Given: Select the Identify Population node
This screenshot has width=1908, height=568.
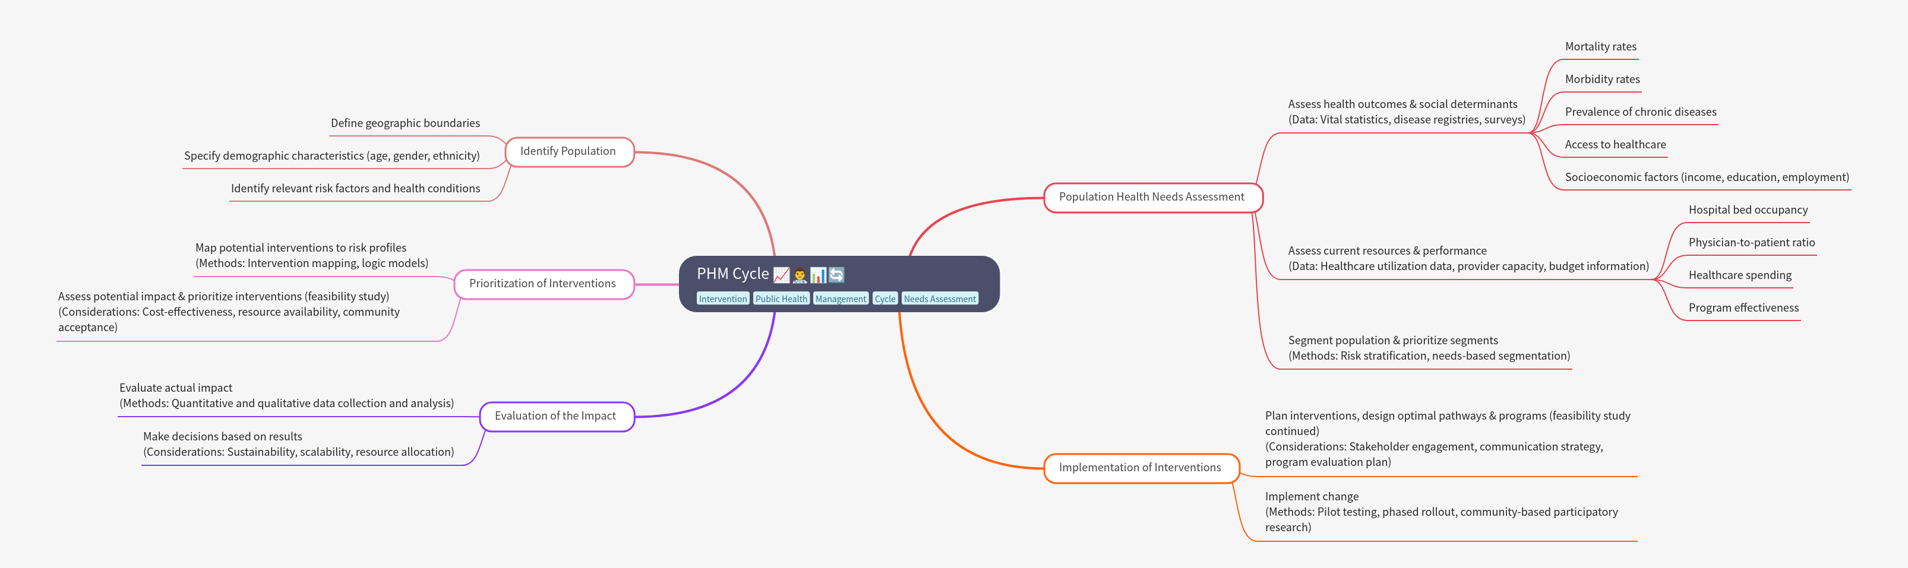Looking at the screenshot, I should coord(569,151).
